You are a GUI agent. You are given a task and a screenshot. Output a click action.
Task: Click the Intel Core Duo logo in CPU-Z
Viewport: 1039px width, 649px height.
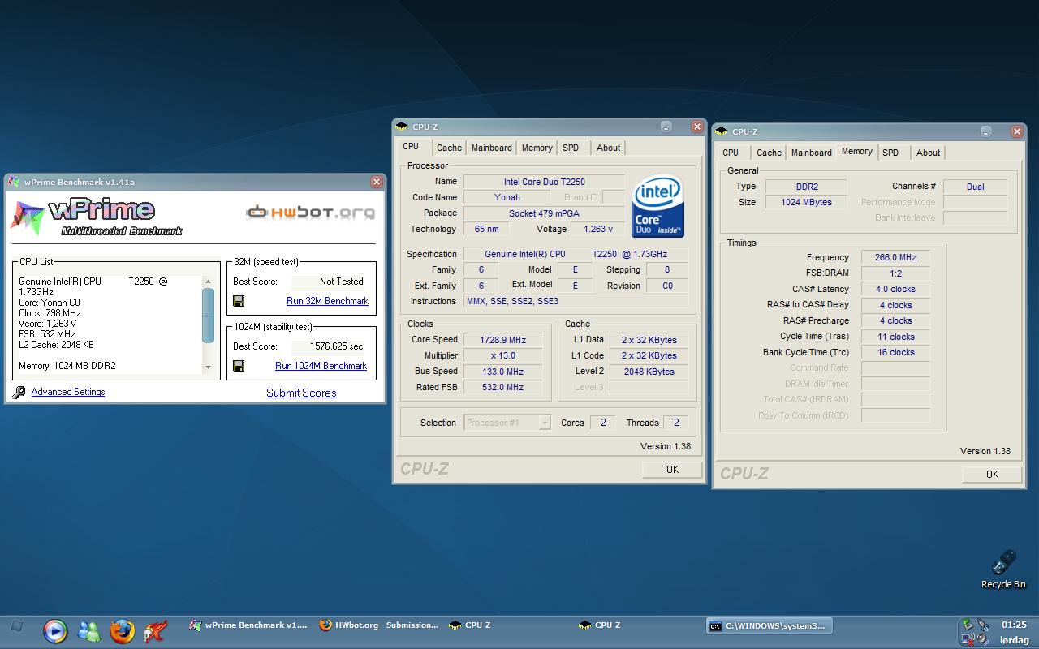click(657, 206)
